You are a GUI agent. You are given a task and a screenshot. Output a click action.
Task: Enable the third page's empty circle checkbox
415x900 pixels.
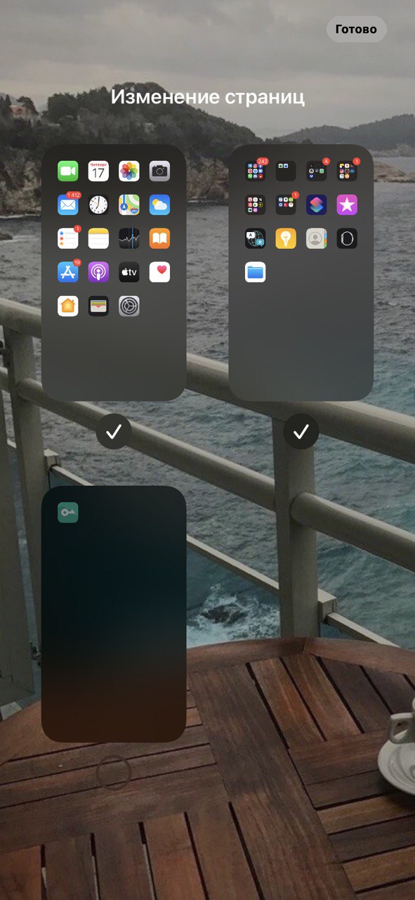pos(114,773)
